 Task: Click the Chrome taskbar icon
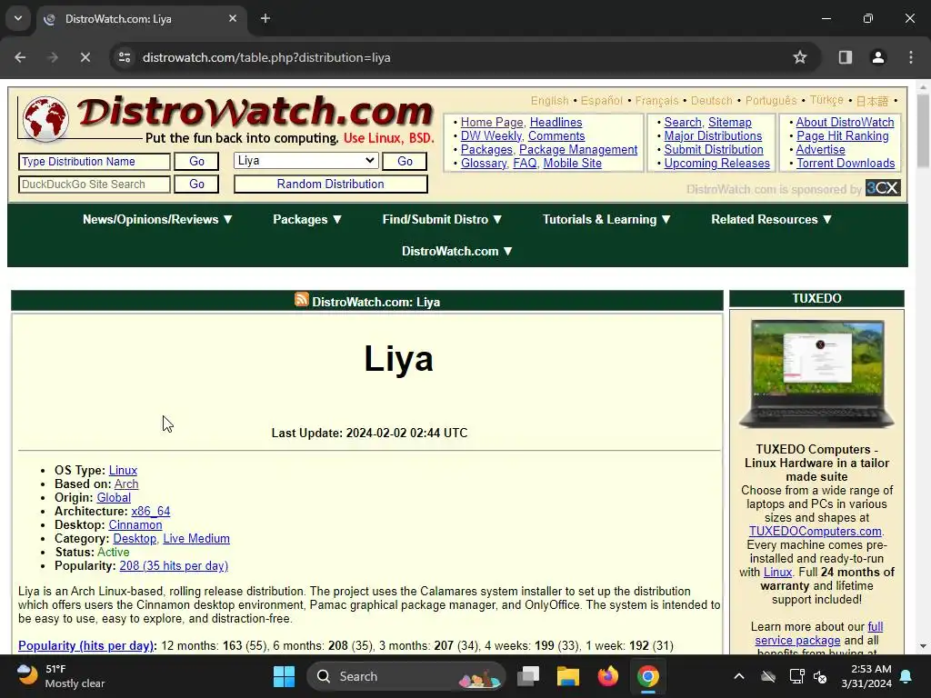click(647, 676)
